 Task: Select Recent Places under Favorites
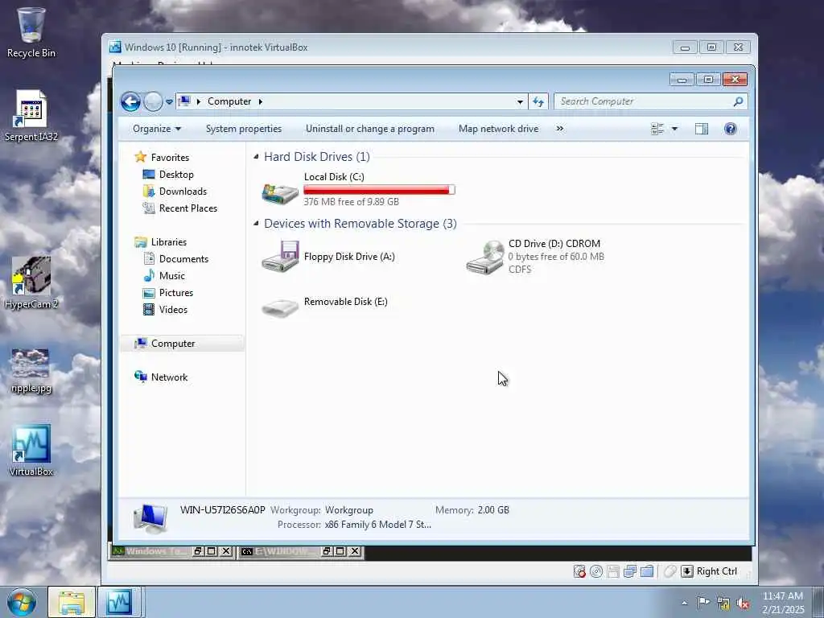point(187,208)
